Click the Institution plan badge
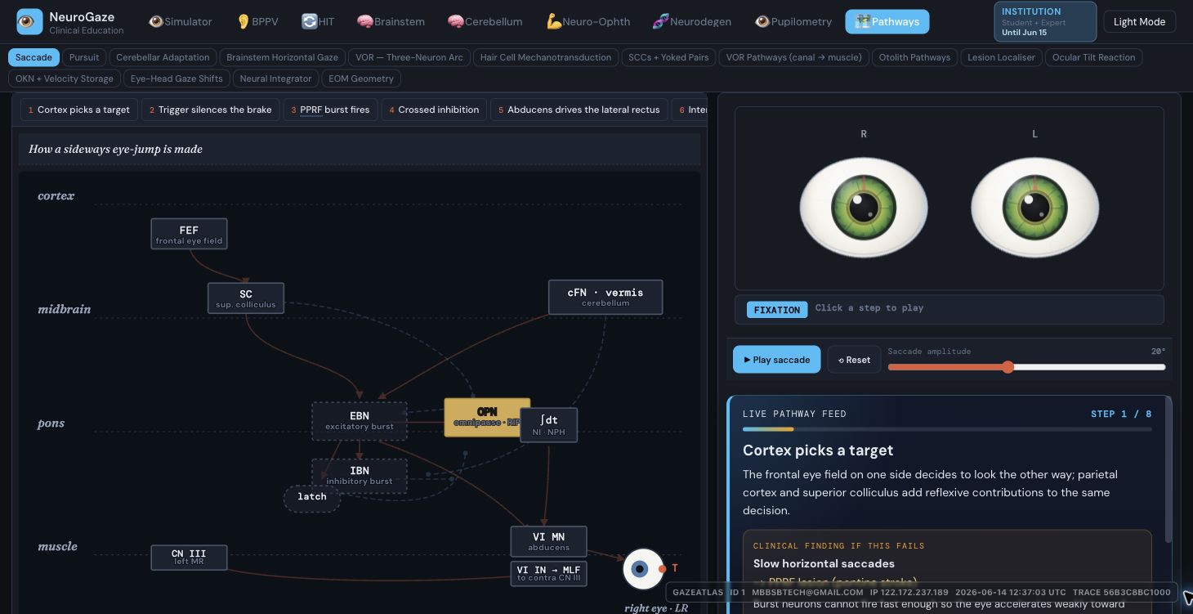The width and height of the screenshot is (1193, 614). point(1045,22)
